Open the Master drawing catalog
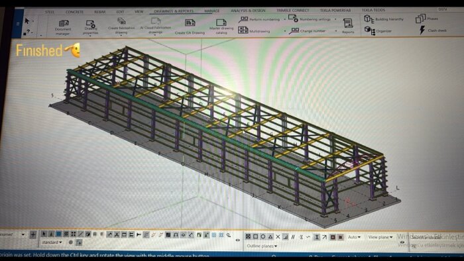 pos(221,27)
